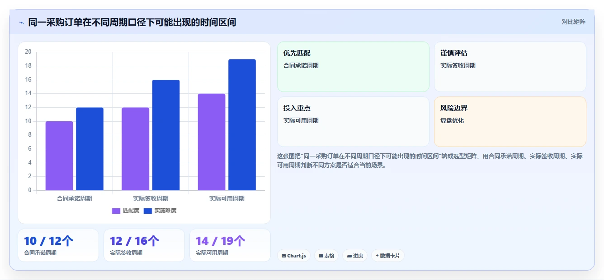Click icon inside the 进度 tag
This screenshot has width=604, height=280.
[x=349, y=256]
